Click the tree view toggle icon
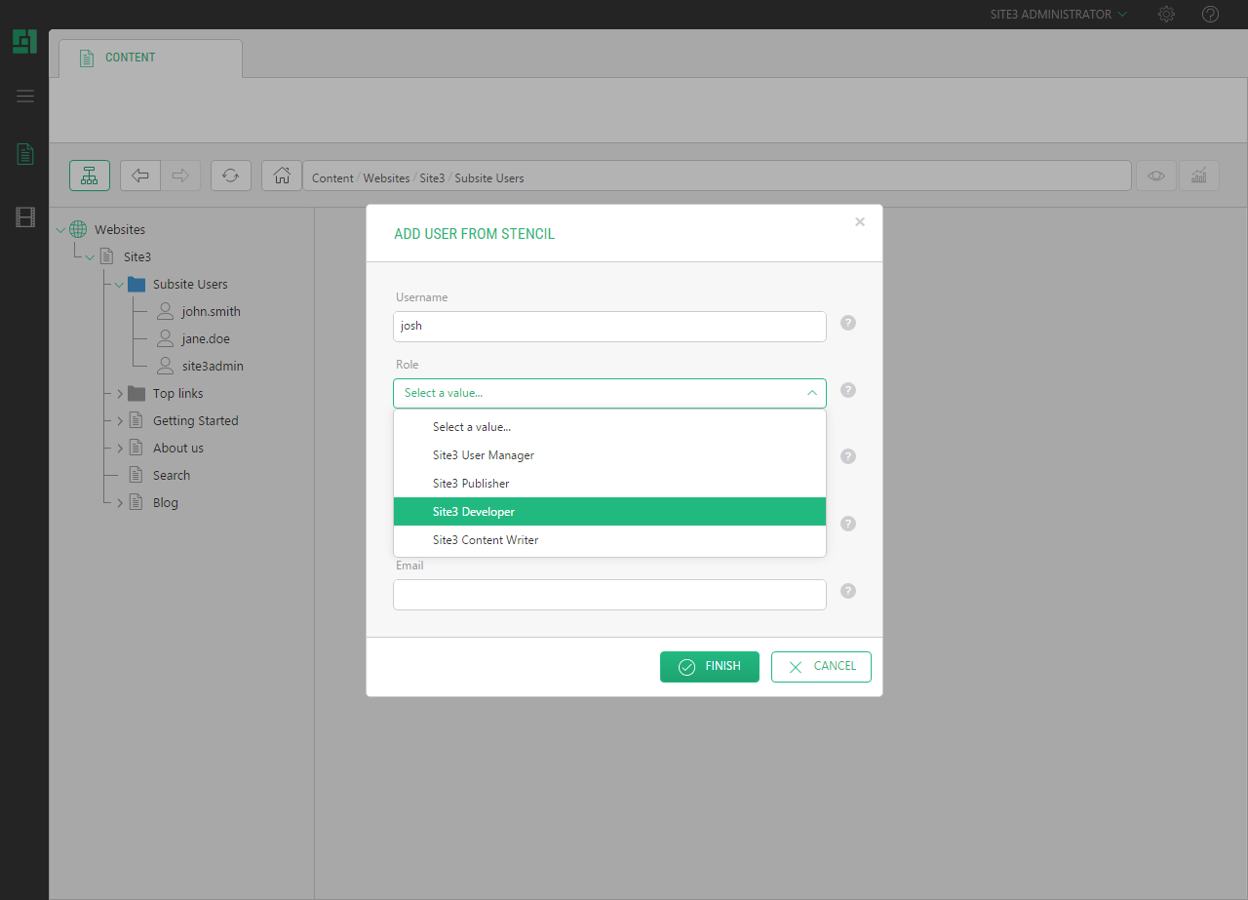The height and width of the screenshot is (900, 1248). click(x=90, y=176)
